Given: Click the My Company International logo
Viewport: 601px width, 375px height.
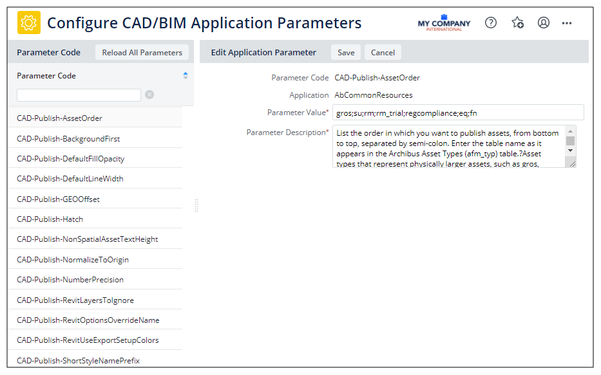Looking at the screenshot, I should click(x=444, y=23).
